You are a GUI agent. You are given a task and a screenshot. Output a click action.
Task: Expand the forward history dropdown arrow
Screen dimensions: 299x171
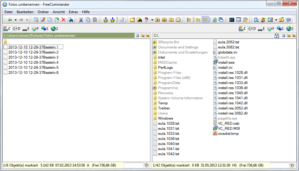pyautogui.click(x=27, y=20)
